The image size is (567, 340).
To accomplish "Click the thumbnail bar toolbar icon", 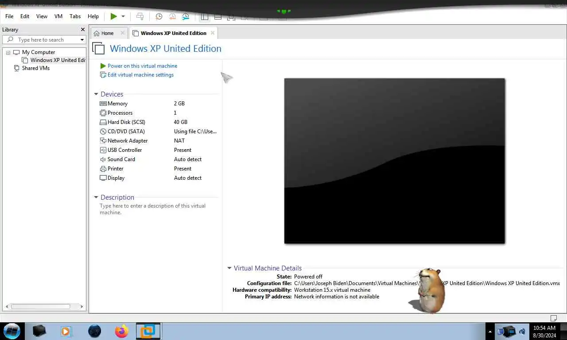I will point(218,16).
